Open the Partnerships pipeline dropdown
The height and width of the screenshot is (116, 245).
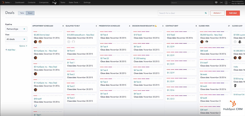tap(16, 29)
